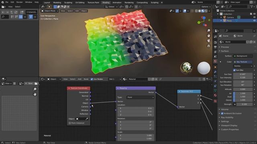Expand the Volume panel
257x144 pixels.
click(224, 109)
